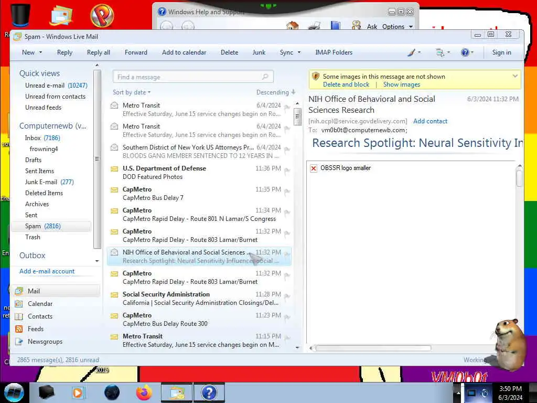Toggle Descending sort order

276,92
